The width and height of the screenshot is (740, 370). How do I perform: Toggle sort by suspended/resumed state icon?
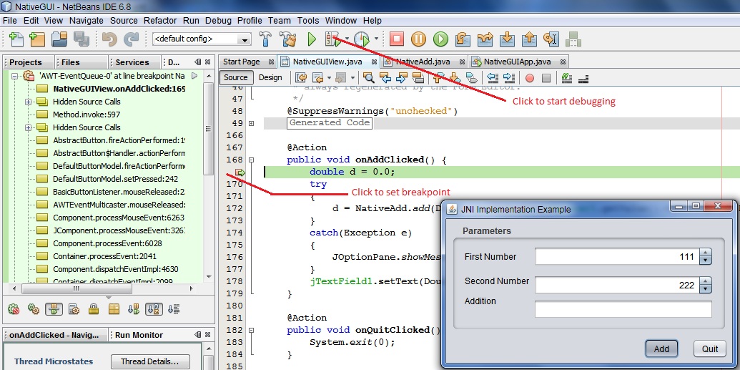(134, 309)
